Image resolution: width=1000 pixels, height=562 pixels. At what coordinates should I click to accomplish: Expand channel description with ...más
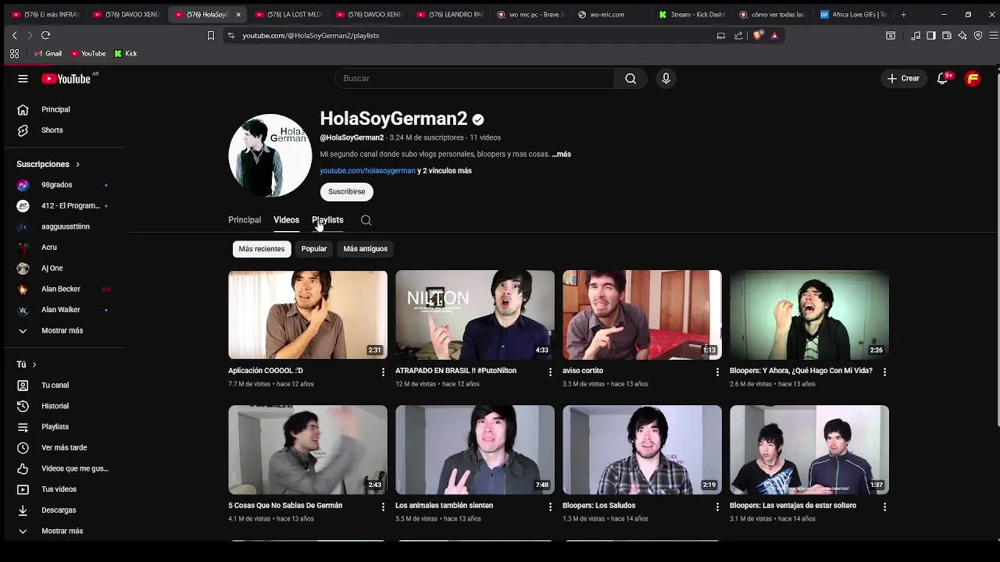[561, 155]
